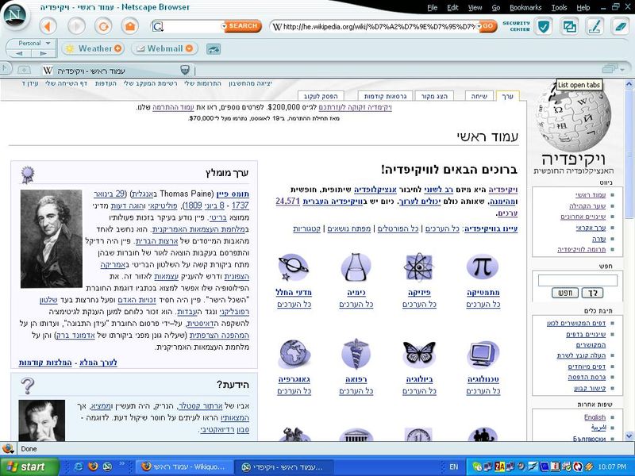Open the search engine dropdown arrow
Viewport: 635px width, 476px height.
coord(224,27)
